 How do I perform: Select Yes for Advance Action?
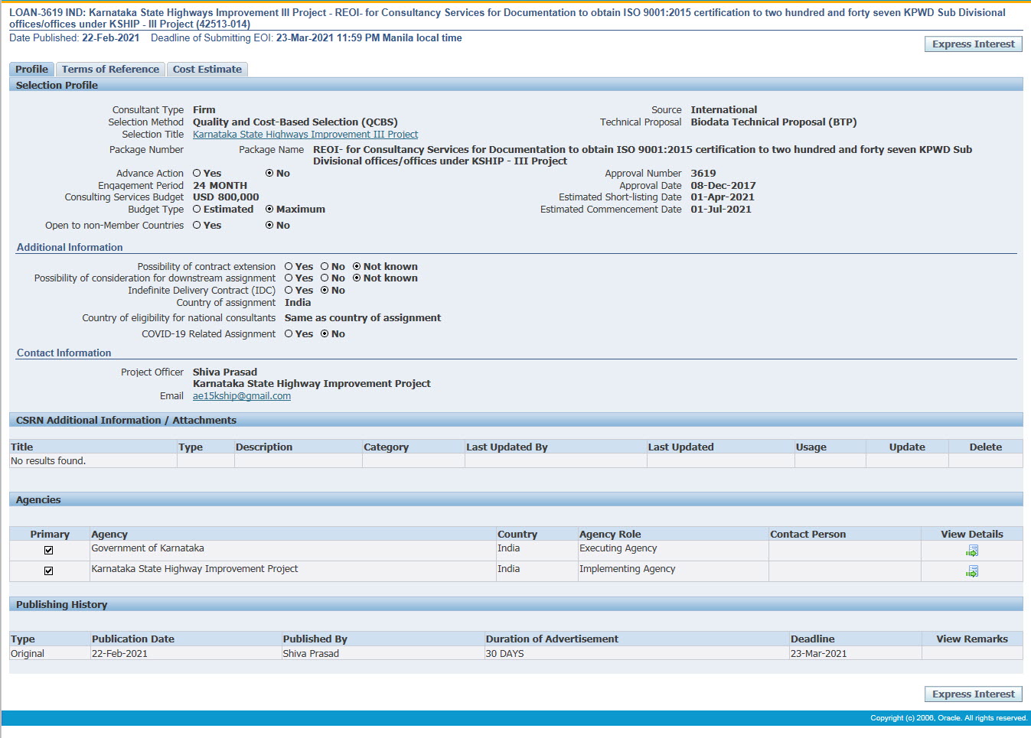197,174
